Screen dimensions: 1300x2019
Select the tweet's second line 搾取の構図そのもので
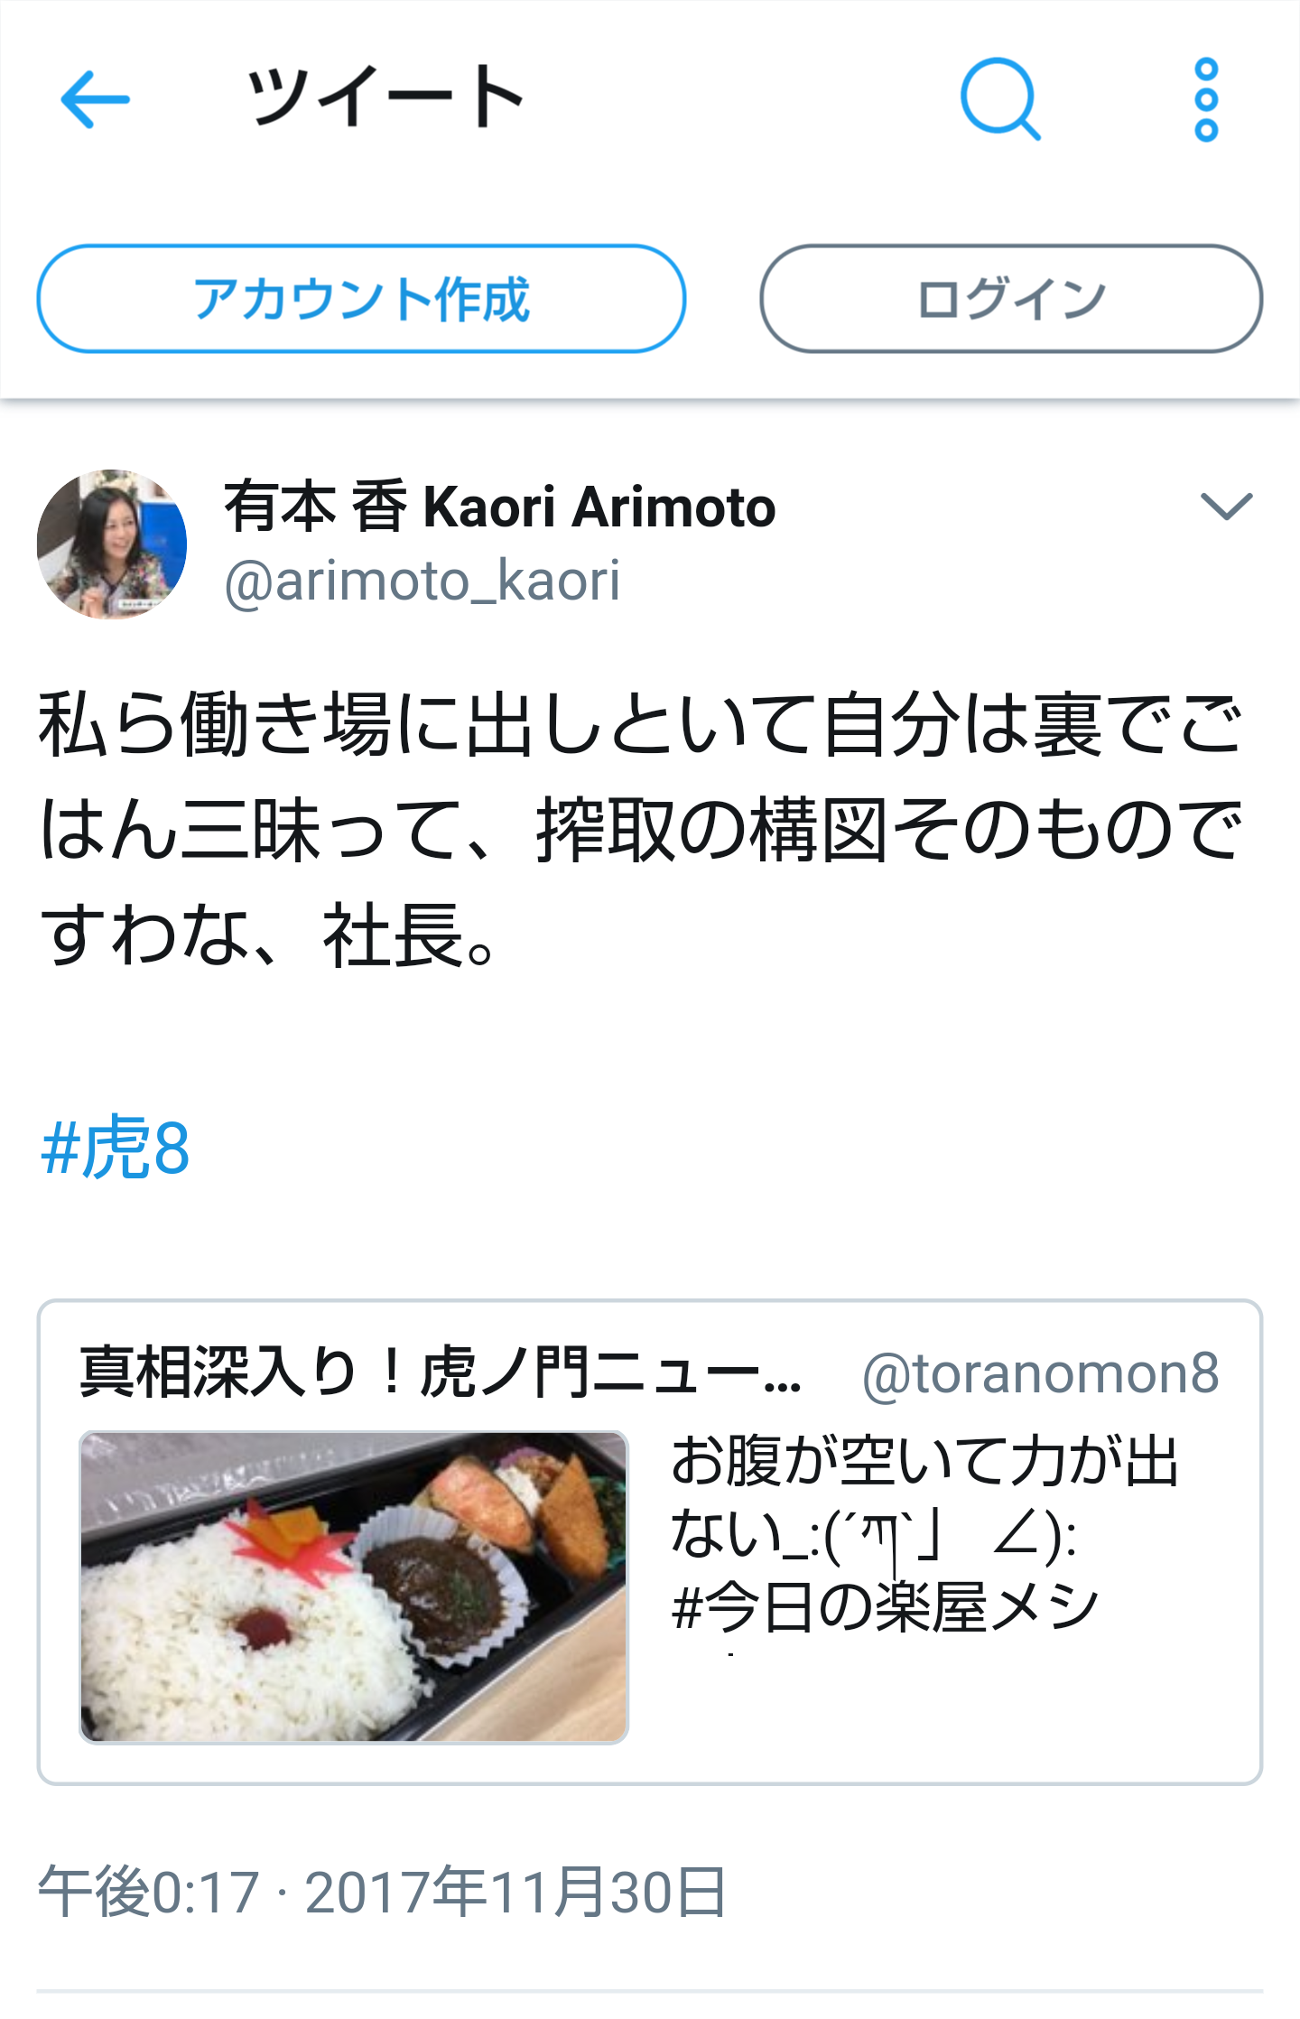tap(889, 831)
